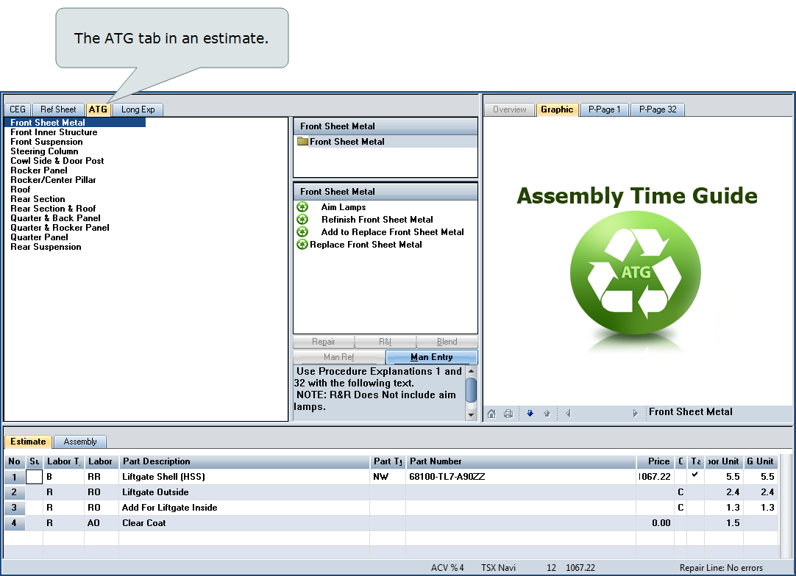796x576 pixels.
Task: Click the home icon in graphic toolbar
Action: (x=491, y=414)
